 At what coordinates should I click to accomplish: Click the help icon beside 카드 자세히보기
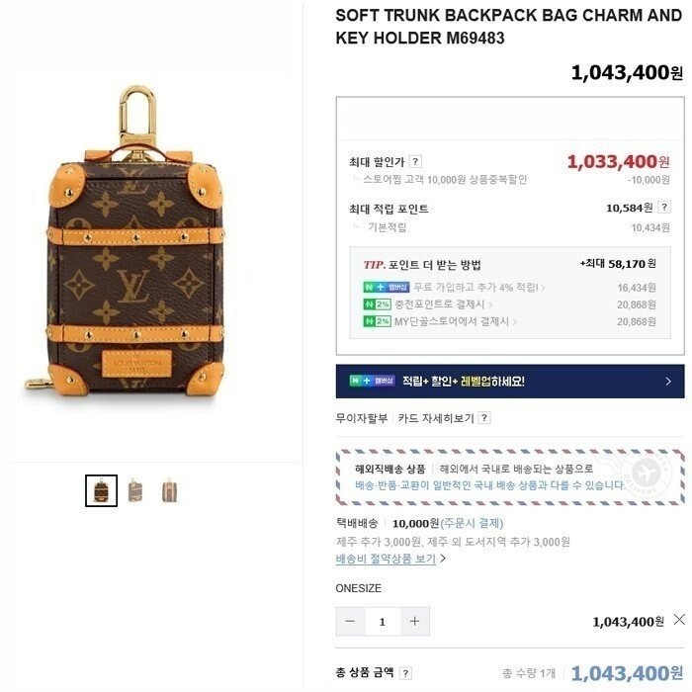click(x=484, y=418)
